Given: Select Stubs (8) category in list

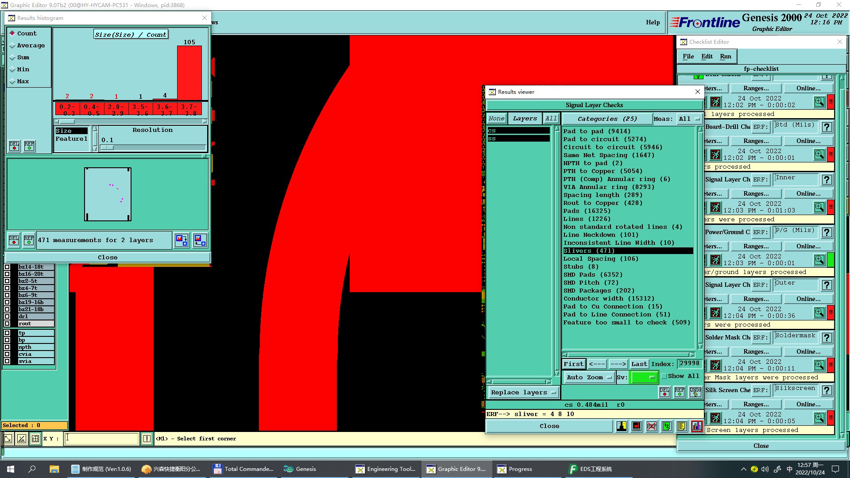Looking at the screenshot, I should [580, 266].
